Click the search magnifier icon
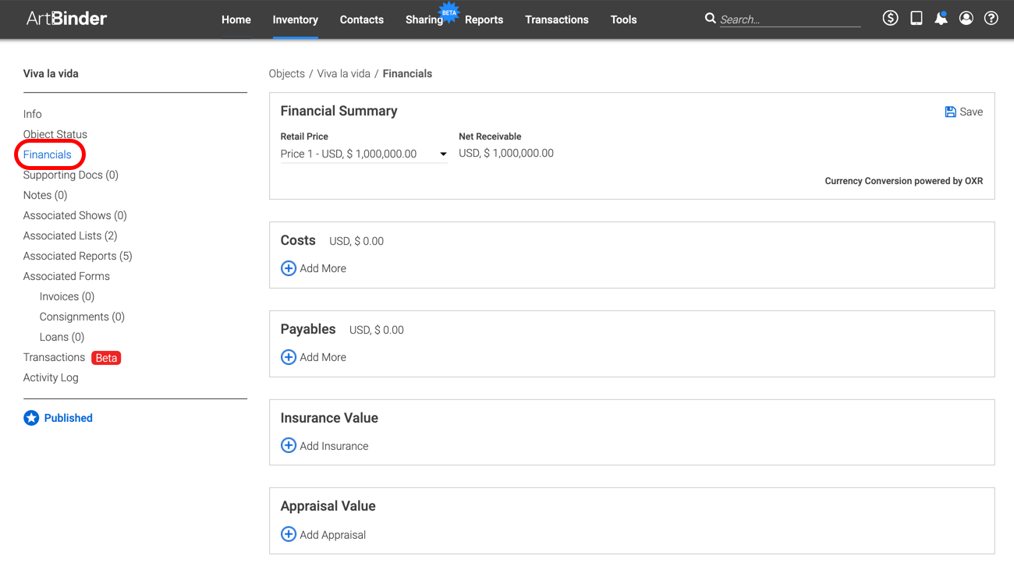Viewport: 1014px width, 563px height. pyautogui.click(x=710, y=18)
